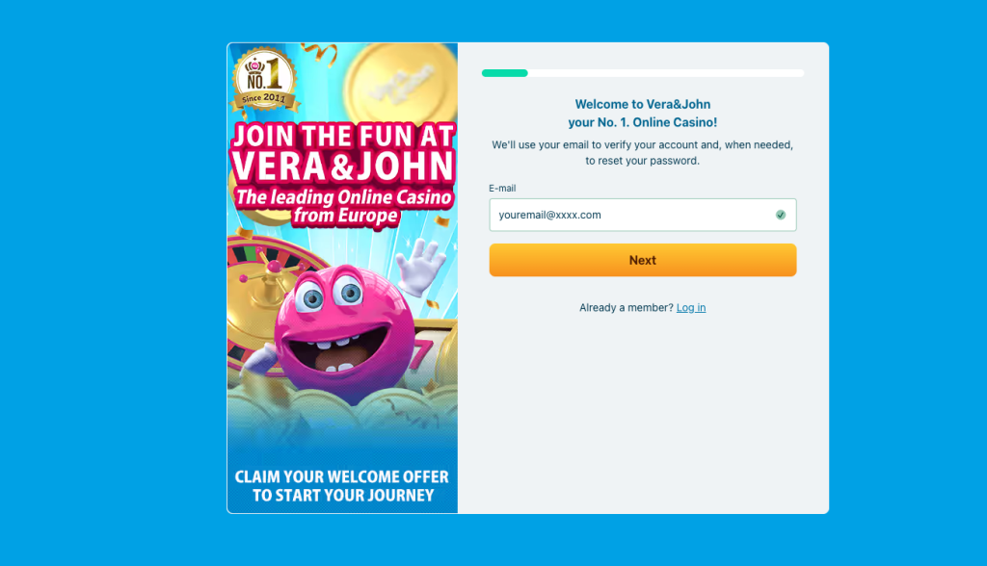Click the email verification description paragraph

tap(643, 153)
